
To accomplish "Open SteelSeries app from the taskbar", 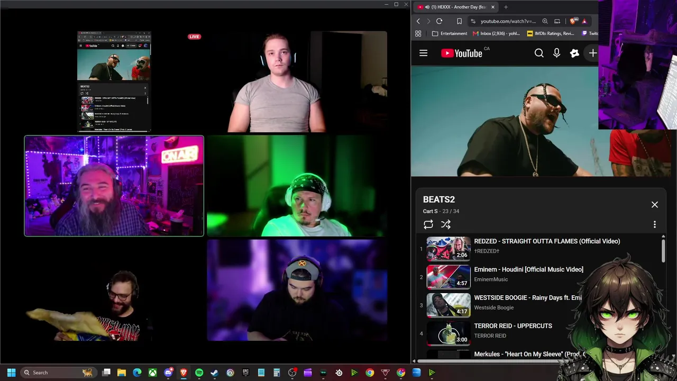I will [x=338, y=373].
